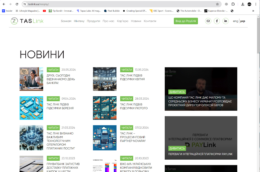260x172 pixels.
Task: Show the hidden bookmarks with the double chevron
Action: [253, 11]
